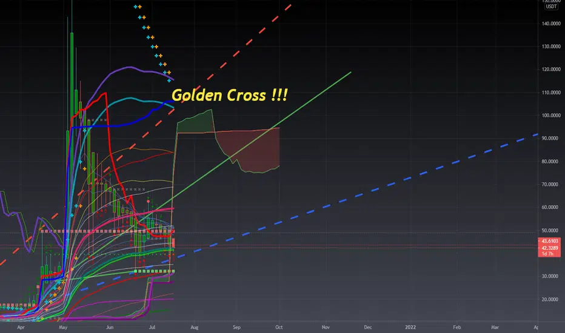
Task: Click the Oct label on the time axis
Action: [x=279, y=327]
